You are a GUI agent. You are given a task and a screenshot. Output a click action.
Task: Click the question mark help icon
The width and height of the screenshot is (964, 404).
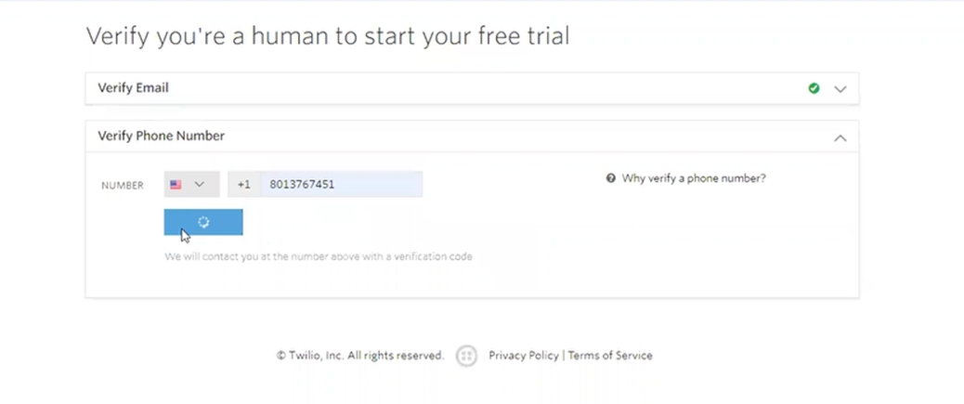click(610, 178)
